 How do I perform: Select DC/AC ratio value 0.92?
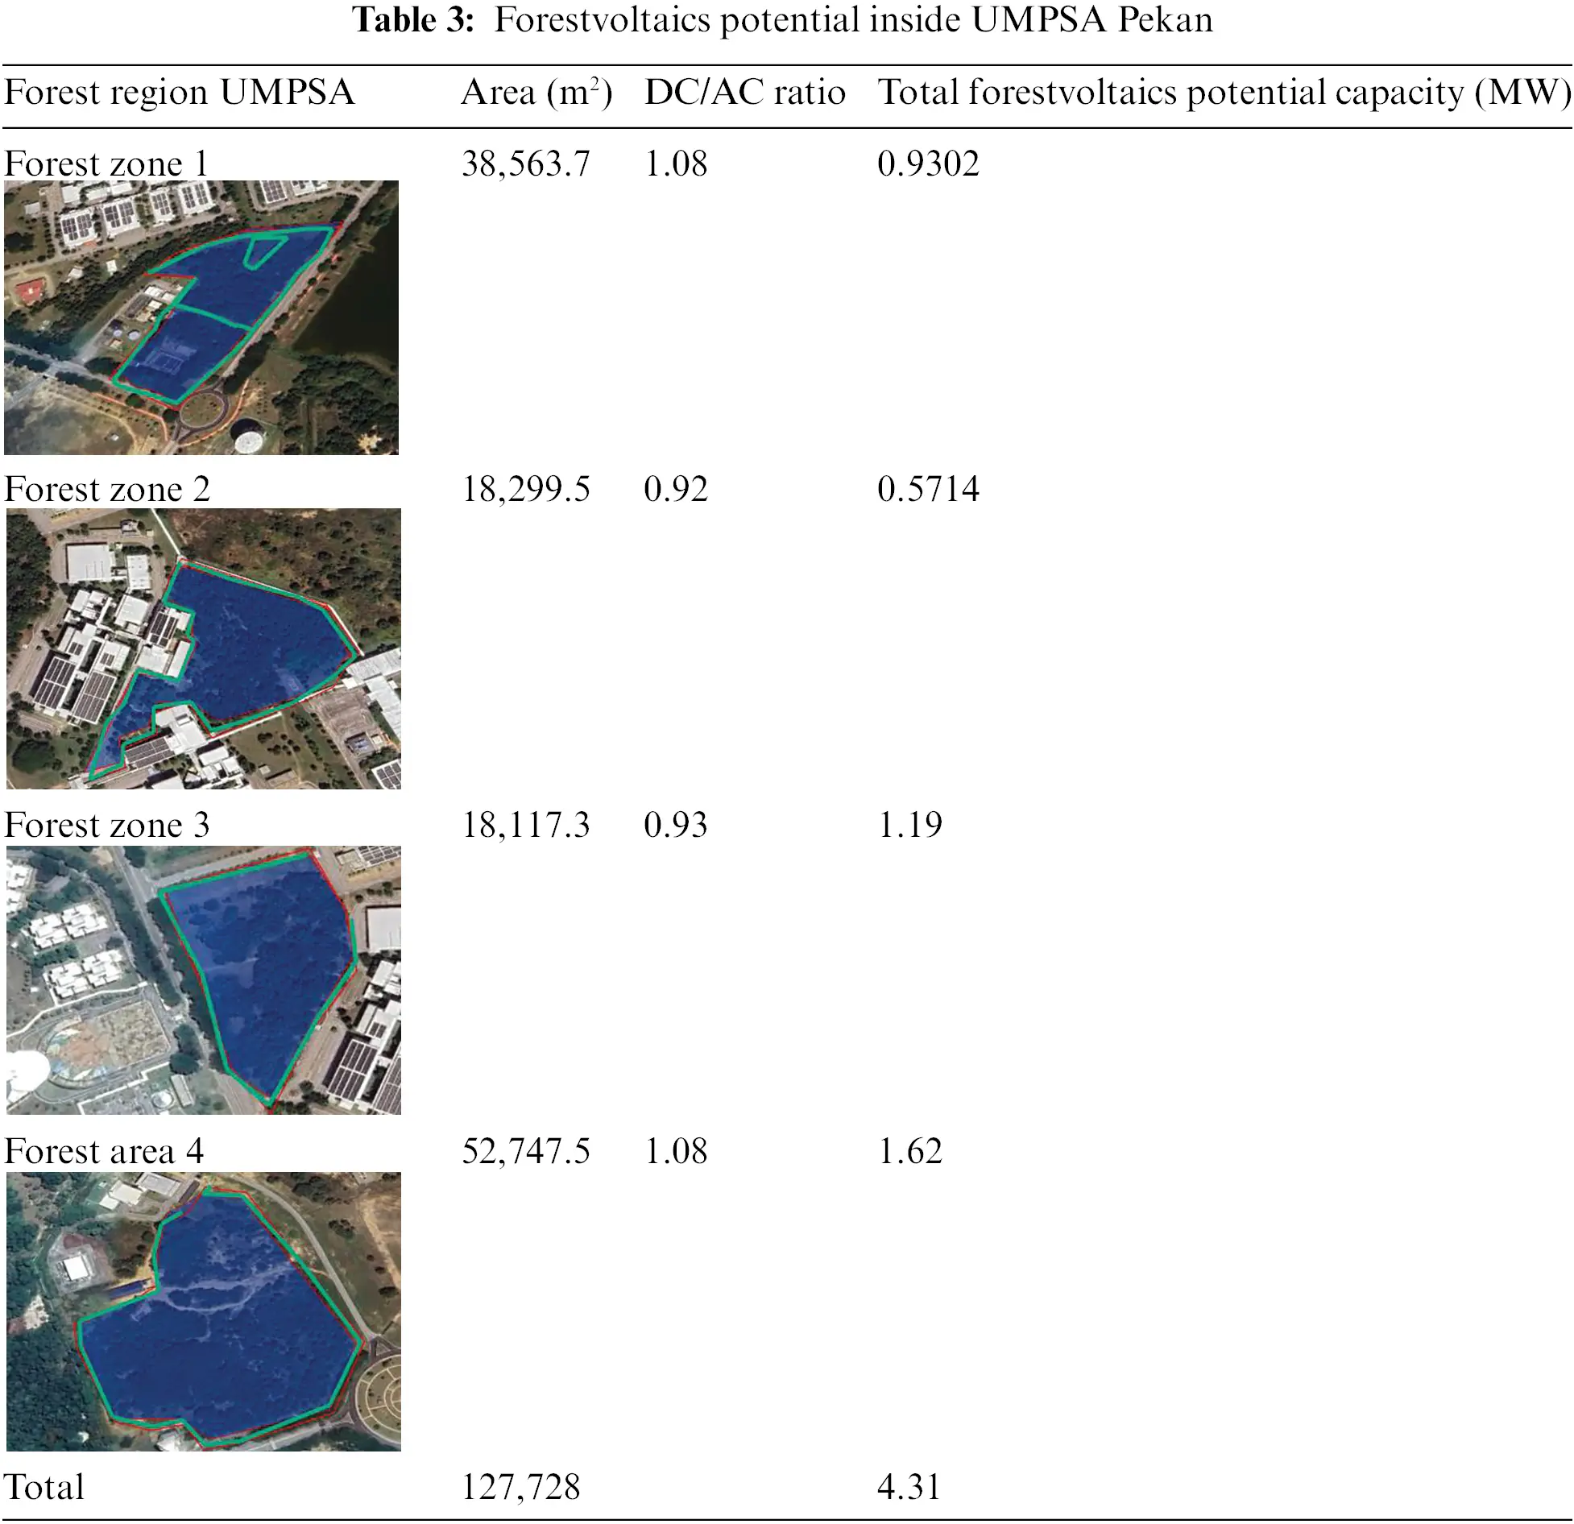coord(676,490)
